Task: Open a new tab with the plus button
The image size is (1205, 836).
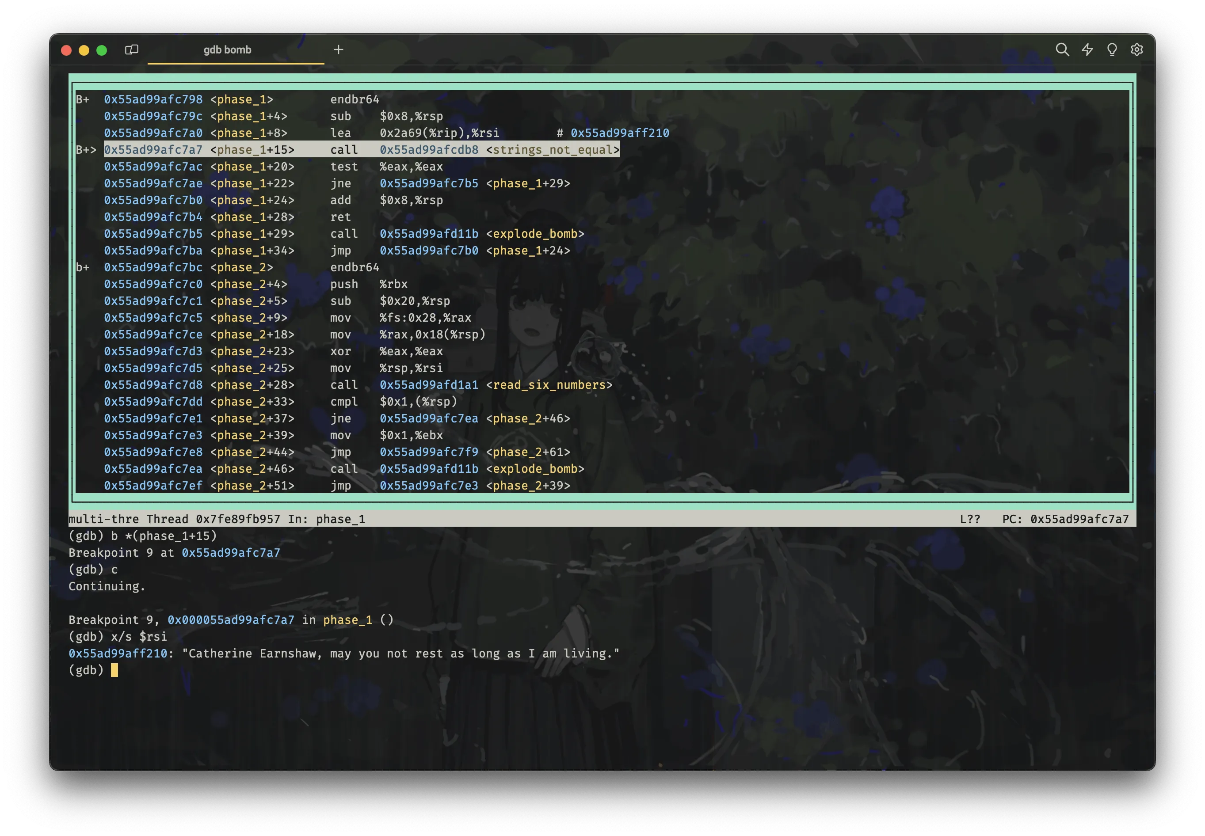Action: point(339,50)
